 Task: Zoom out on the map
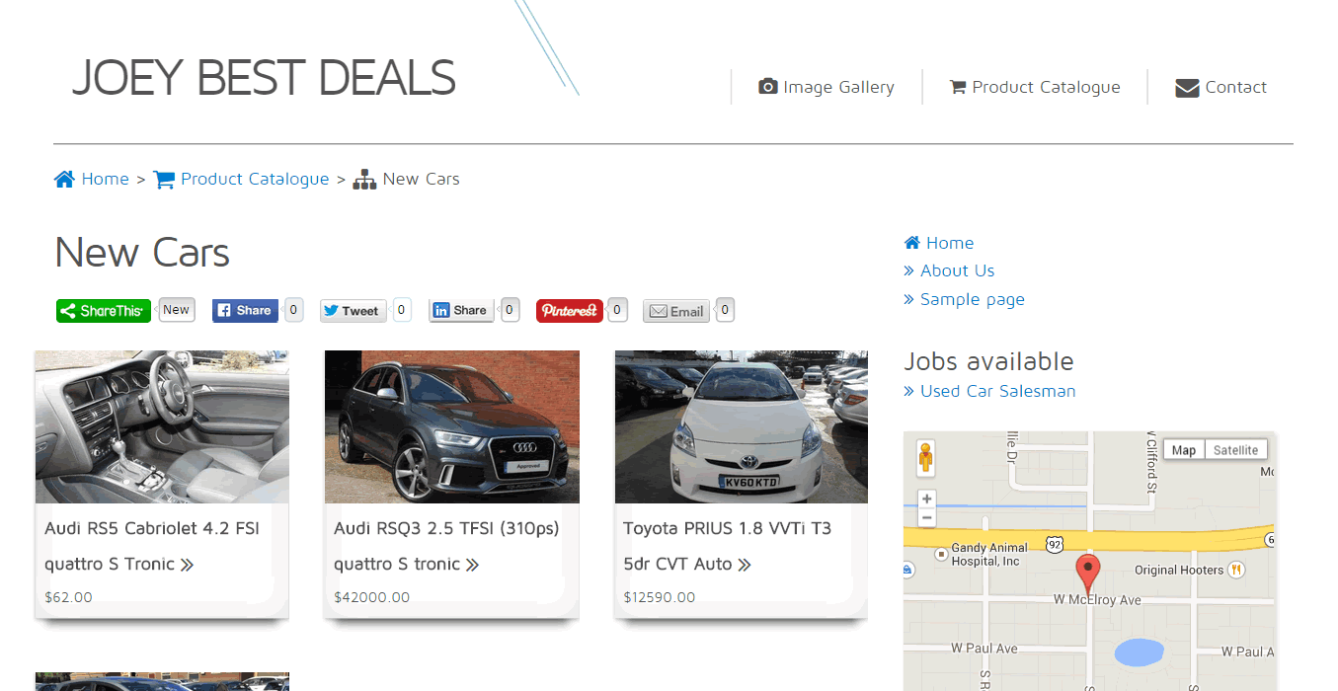pyautogui.click(x=926, y=517)
